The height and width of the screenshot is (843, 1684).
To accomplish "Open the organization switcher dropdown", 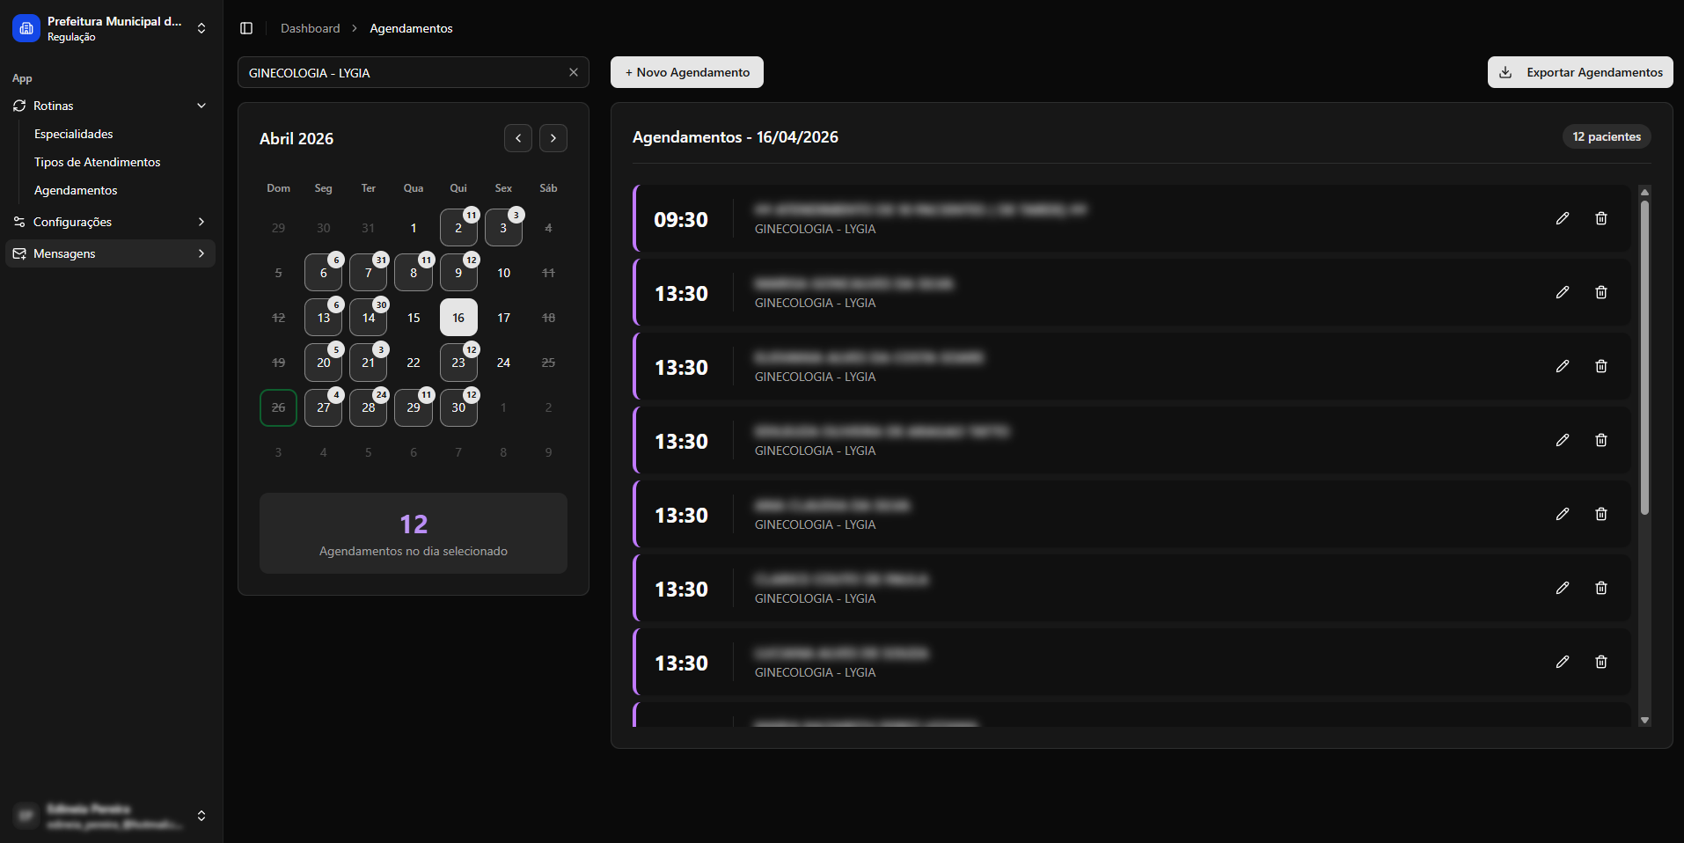I will (x=201, y=28).
